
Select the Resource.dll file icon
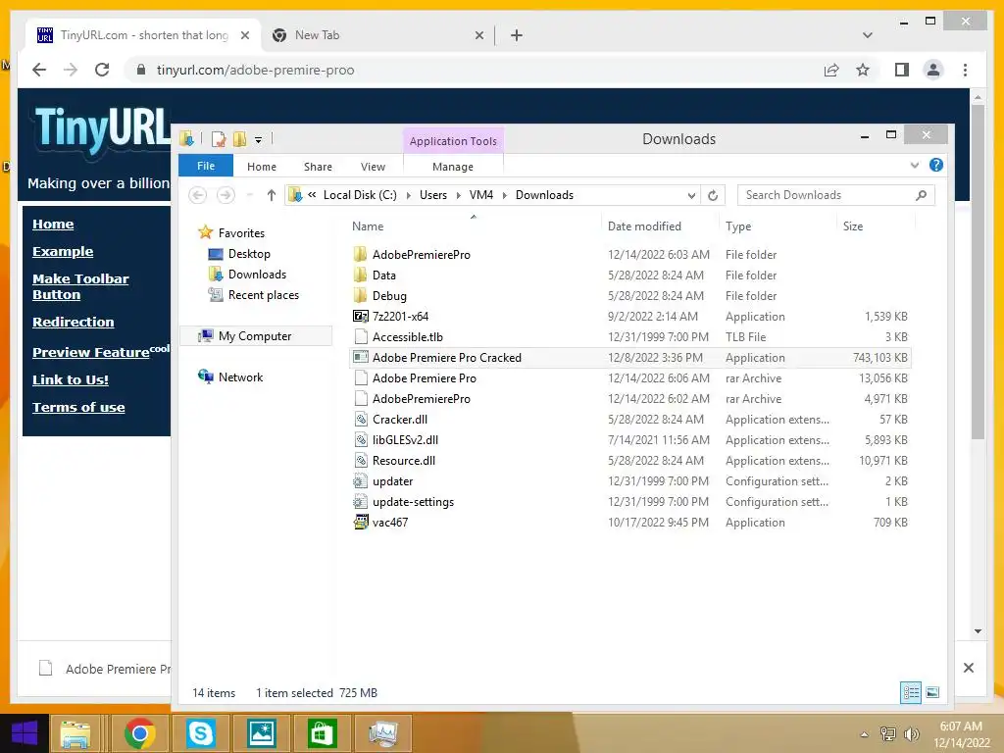pyautogui.click(x=361, y=461)
